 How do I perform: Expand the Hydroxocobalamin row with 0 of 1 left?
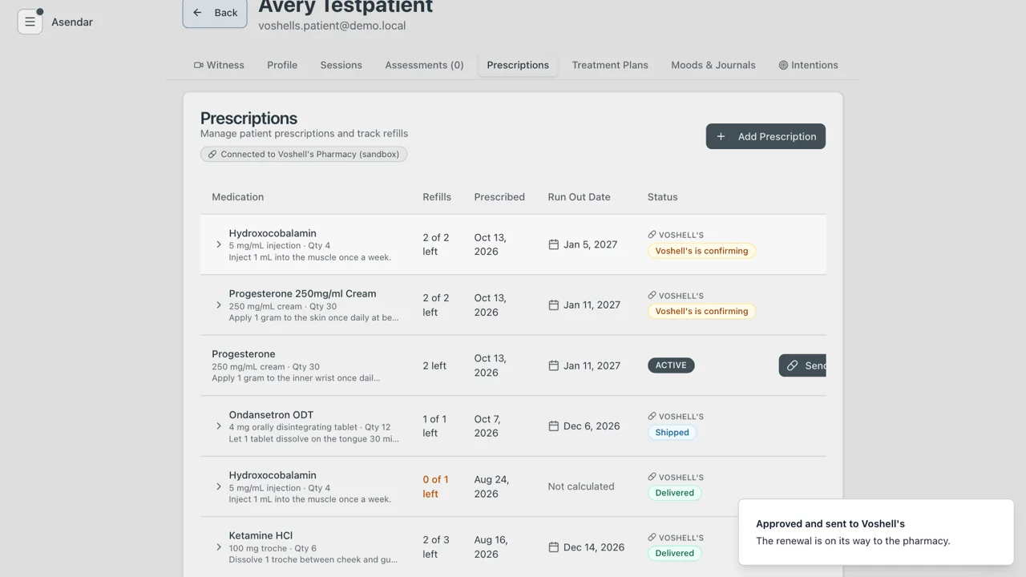[x=219, y=486]
